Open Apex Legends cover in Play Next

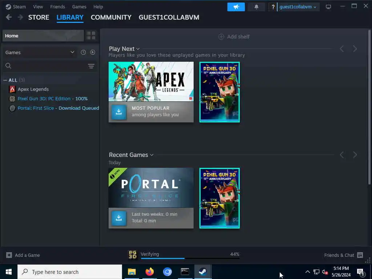coord(151,82)
